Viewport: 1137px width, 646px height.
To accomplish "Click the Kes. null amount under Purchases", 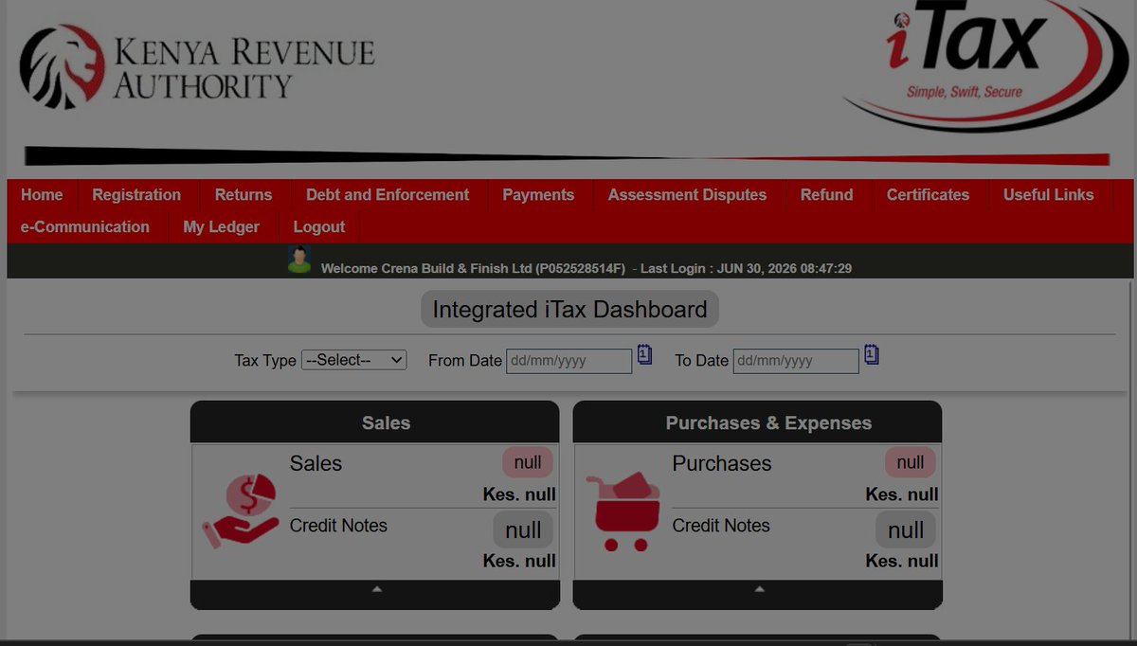I will tap(902, 494).
